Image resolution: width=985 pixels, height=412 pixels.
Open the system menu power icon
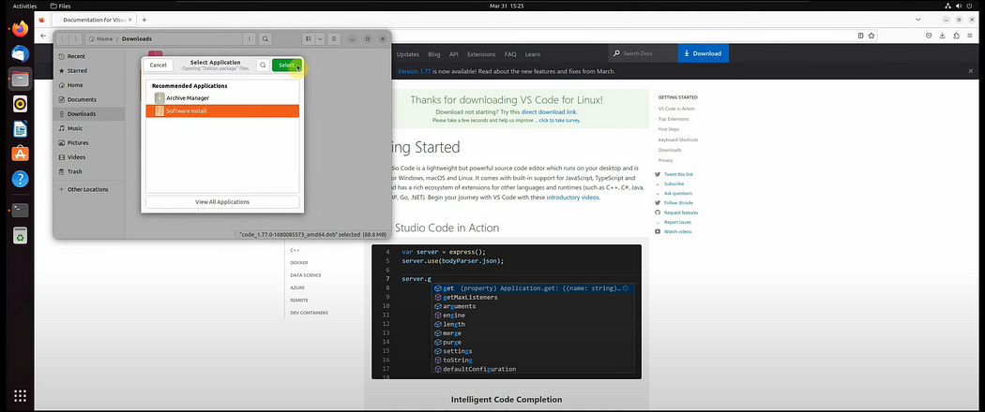click(x=971, y=6)
